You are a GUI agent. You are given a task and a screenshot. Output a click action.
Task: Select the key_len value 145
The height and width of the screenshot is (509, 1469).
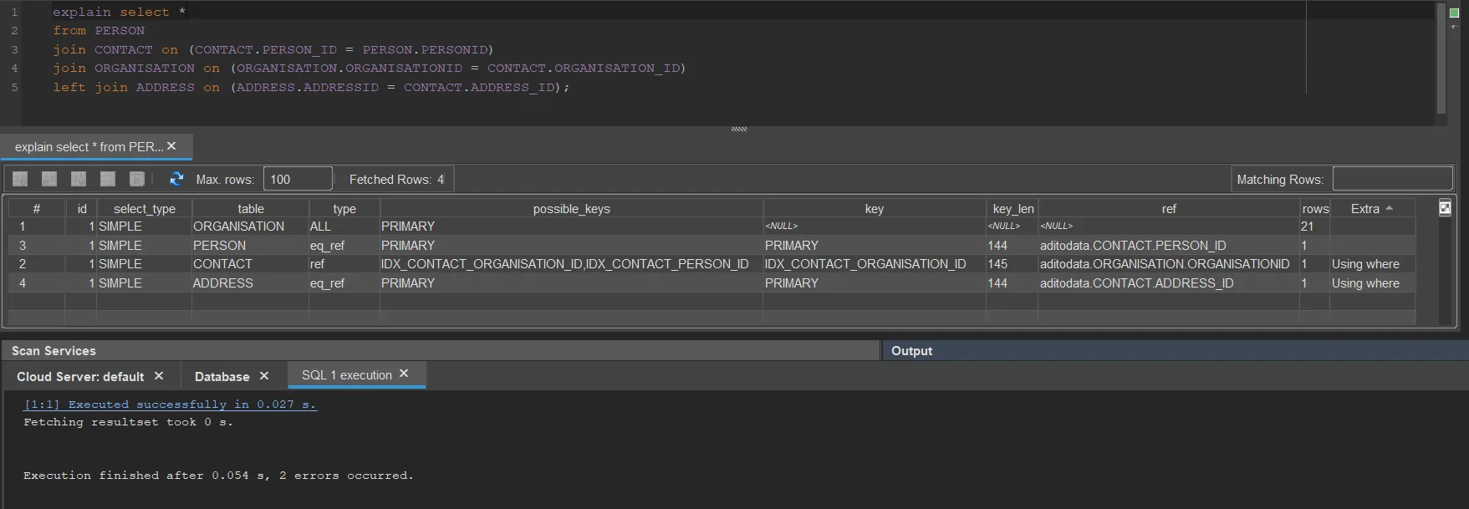point(1012,264)
